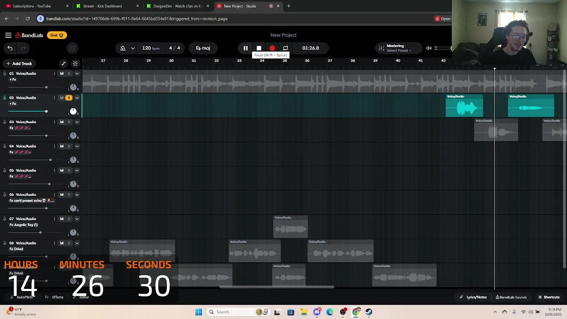This screenshot has height=319, width=567.
Task: Change the 4/4 time signature
Action: [x=175, y=48]
